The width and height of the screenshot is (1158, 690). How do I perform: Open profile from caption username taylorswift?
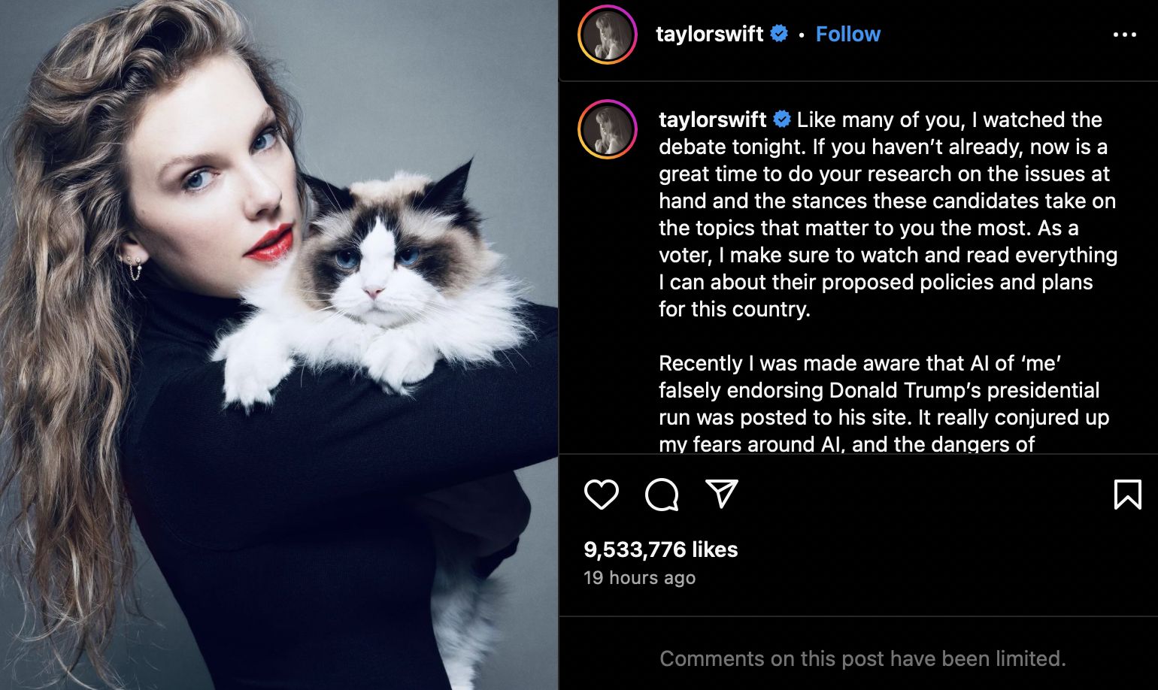[712, 120]
